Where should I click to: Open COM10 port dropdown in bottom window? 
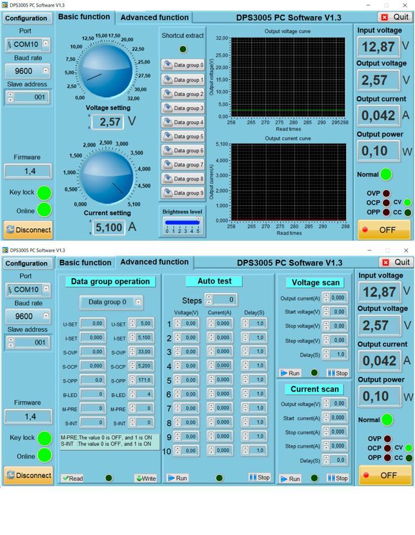coord(46,289)
